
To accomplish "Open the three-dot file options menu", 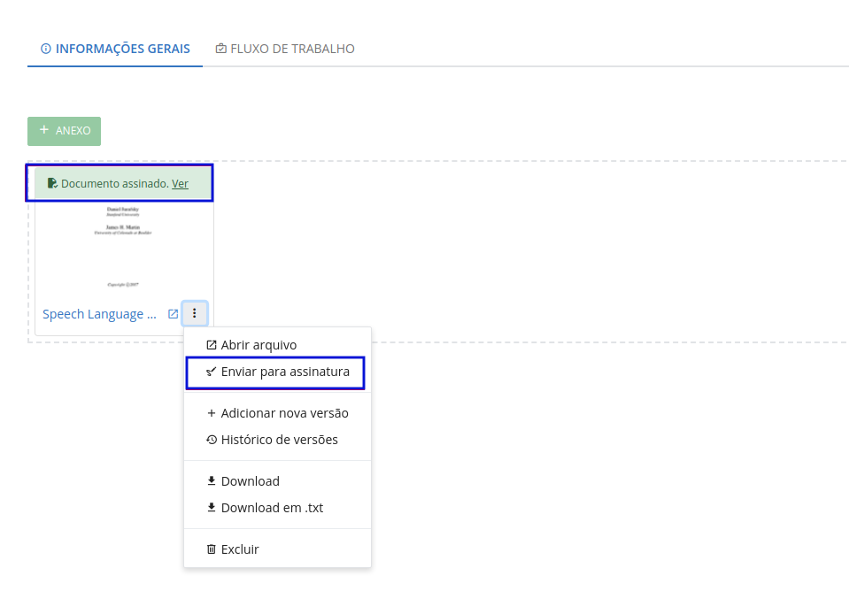I will tap(195, 313).
